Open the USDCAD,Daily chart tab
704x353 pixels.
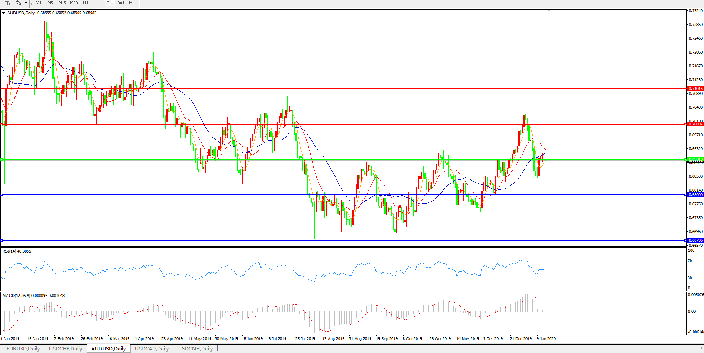click(152, 348)
